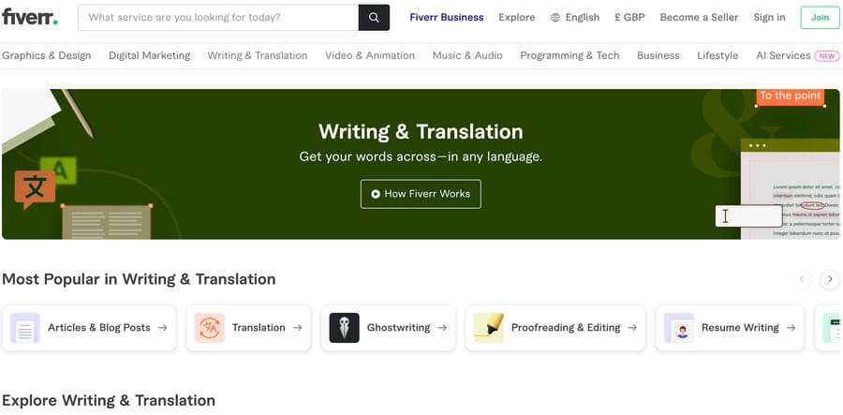
Task: Click the Sign in link
Action: [769, 18]
